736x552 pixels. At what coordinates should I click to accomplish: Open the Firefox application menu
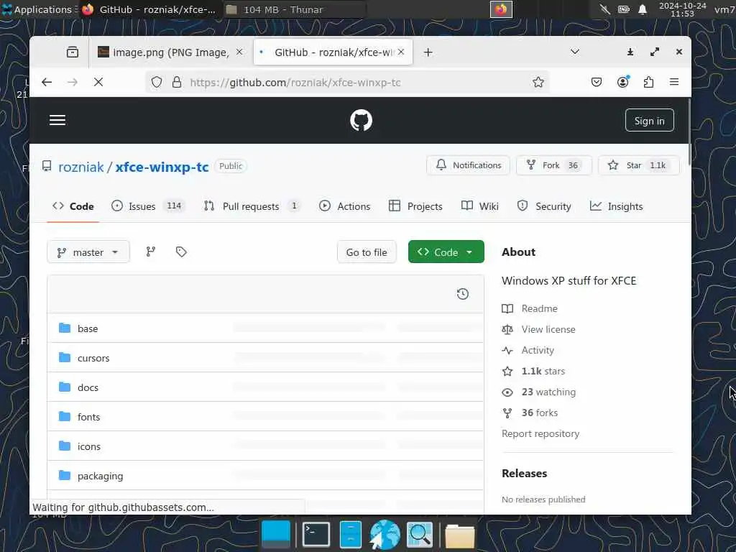tap(674, 82)
